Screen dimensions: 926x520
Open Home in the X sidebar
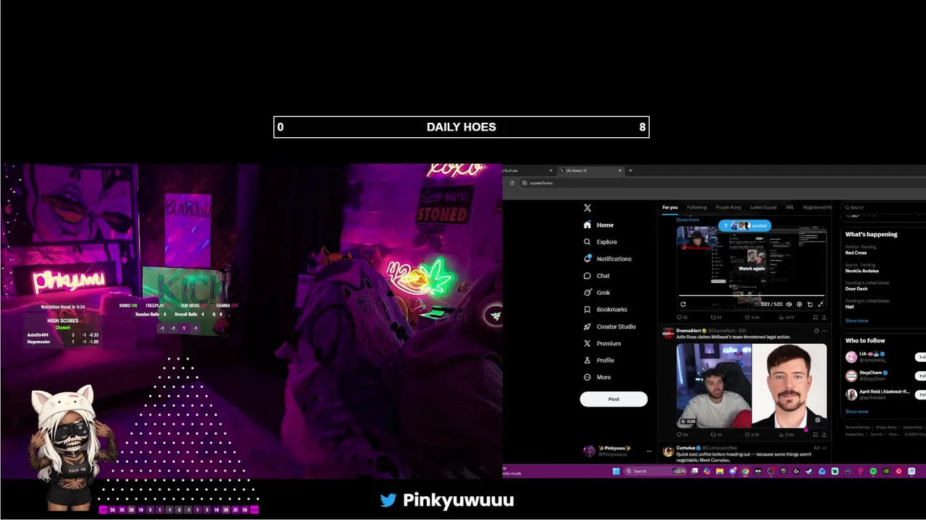599,225
